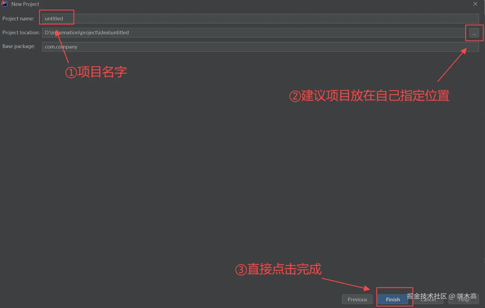485x308 pixels.
Task: Click the IntelliJ IDEA logo in the title bar
Action: (x=5, y=4)
